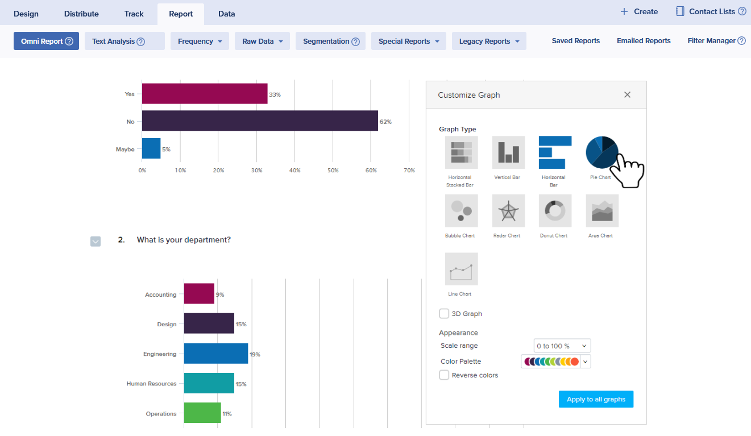
Task: Enable the 3D Graph checkbox
Action: (x=444, y=314)
